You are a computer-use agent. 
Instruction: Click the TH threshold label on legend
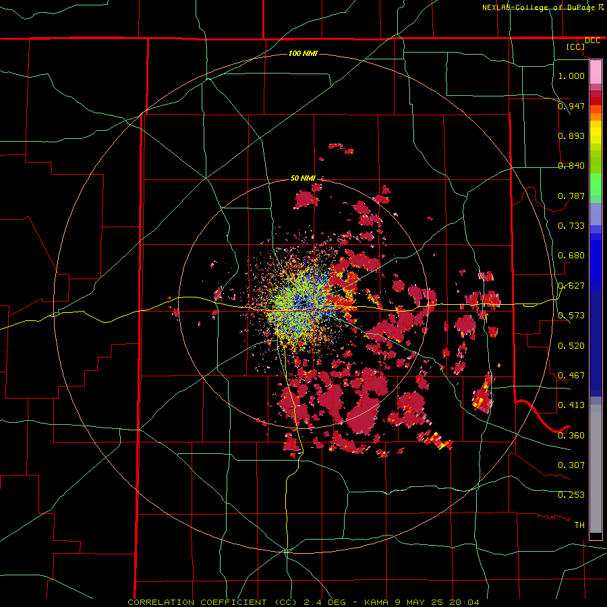tap(579, 525)
